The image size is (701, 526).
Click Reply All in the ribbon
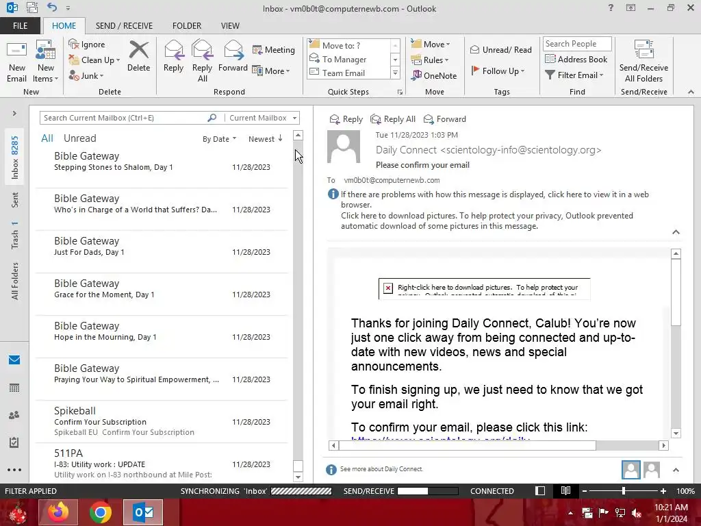pos(202,61)
